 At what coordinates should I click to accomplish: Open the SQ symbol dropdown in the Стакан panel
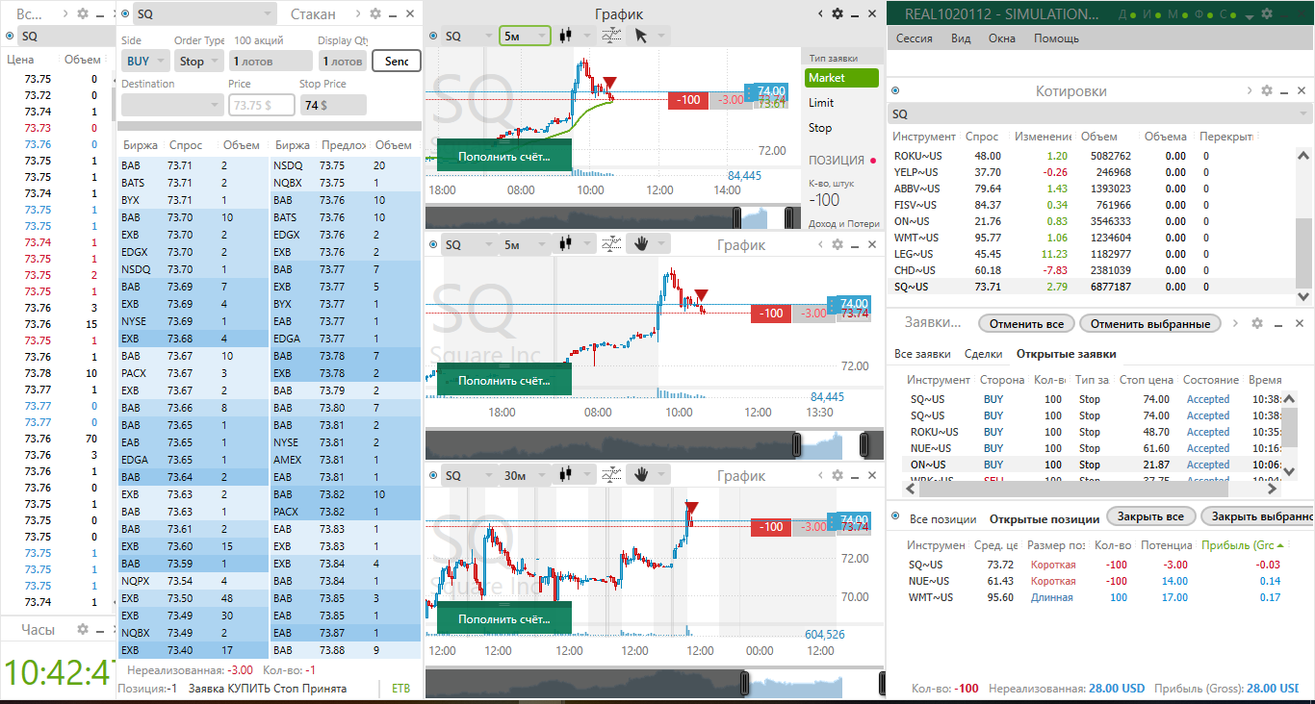204,14
